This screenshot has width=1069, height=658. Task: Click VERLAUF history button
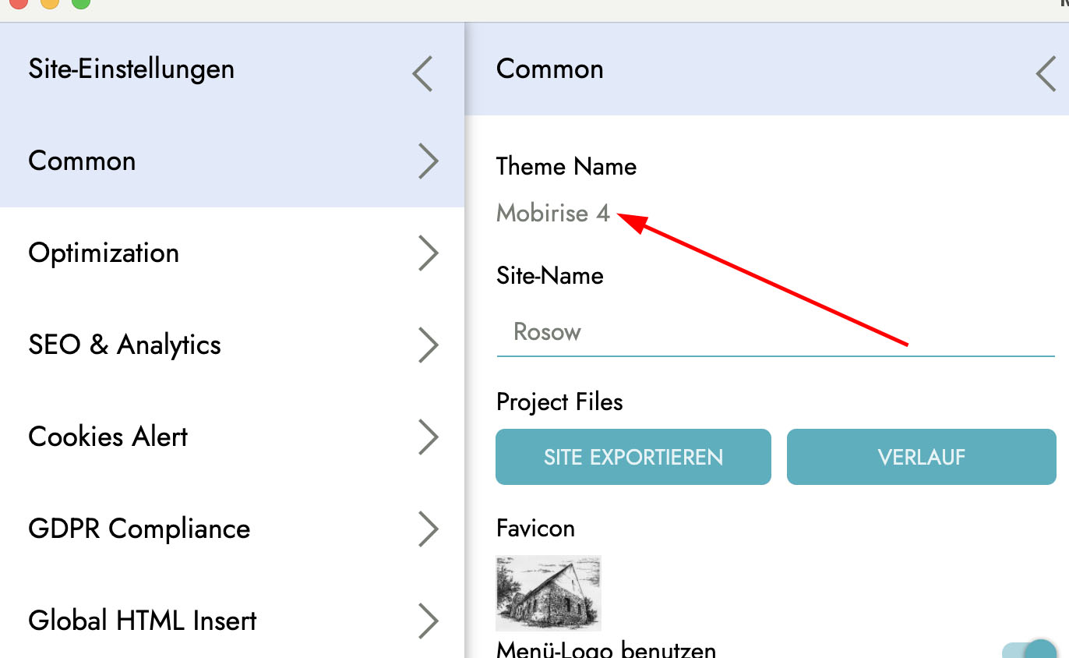pyautogui.click(x=921, y=457)
